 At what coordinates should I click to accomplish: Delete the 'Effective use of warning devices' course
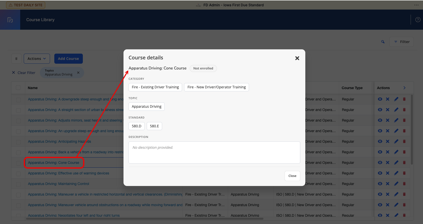coord(404,173)
